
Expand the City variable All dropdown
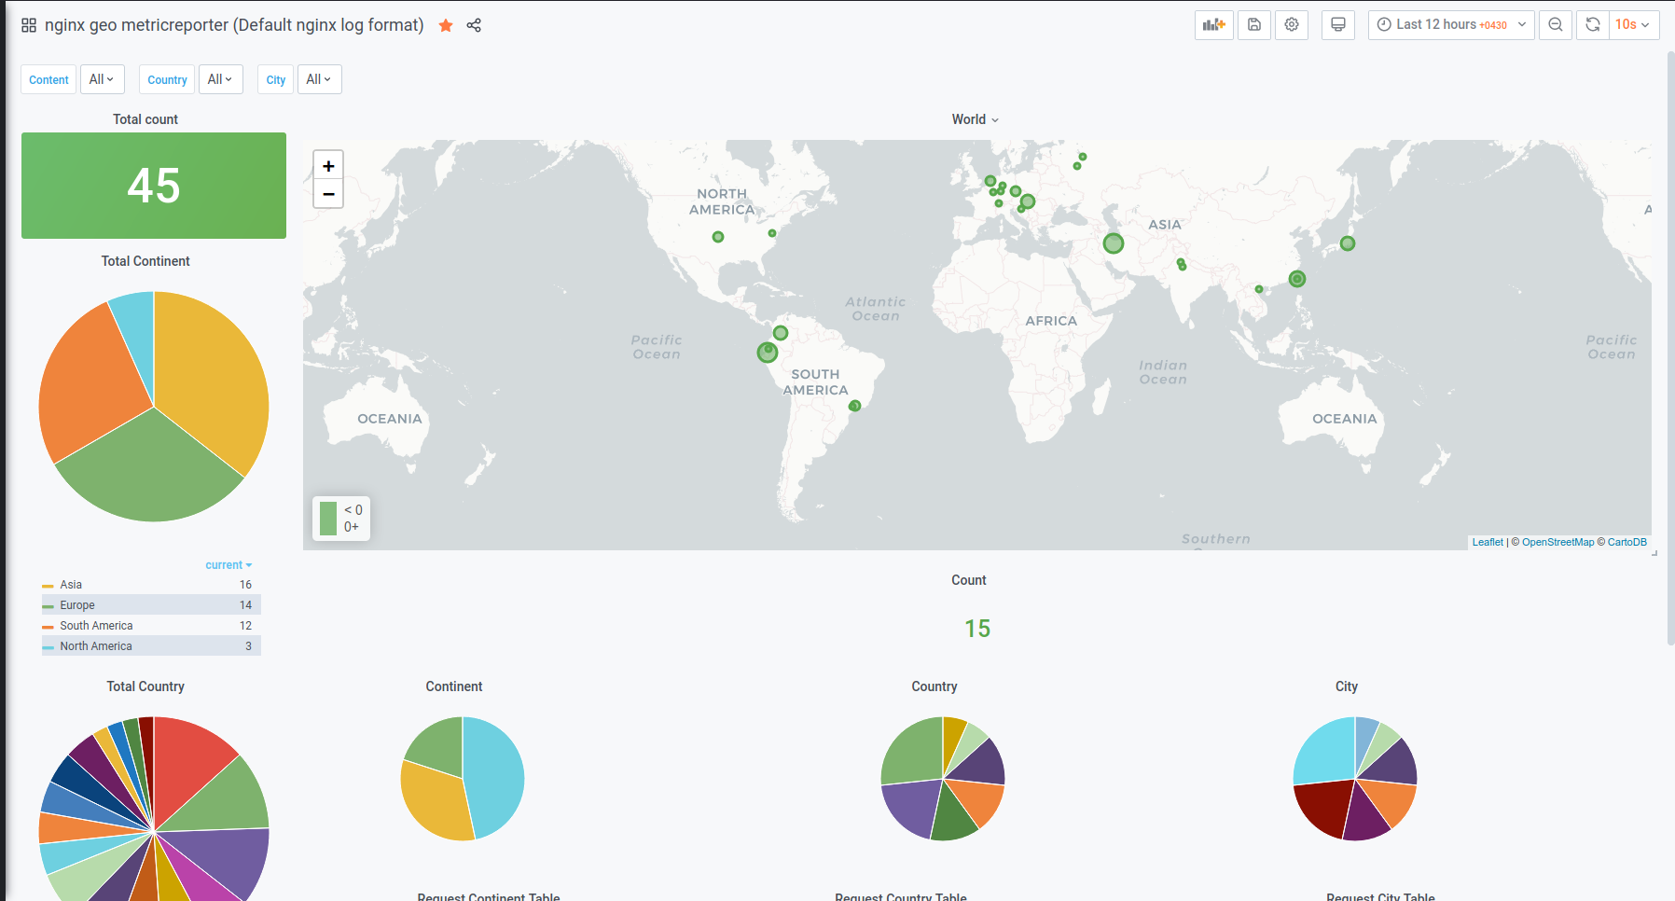click(x=319, y=79)
